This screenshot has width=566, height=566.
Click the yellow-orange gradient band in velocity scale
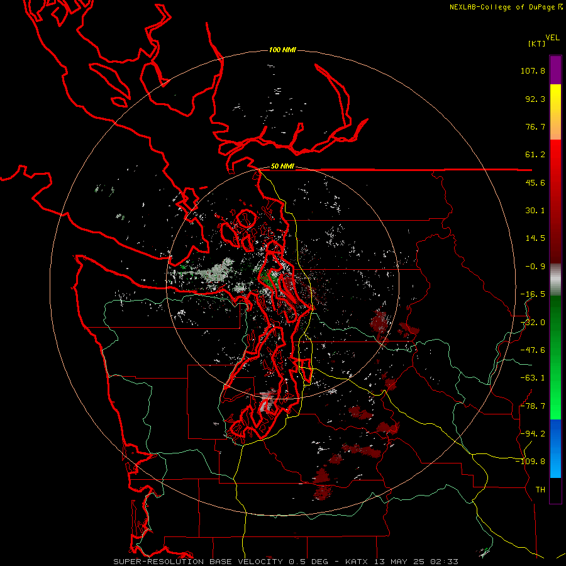555,112
